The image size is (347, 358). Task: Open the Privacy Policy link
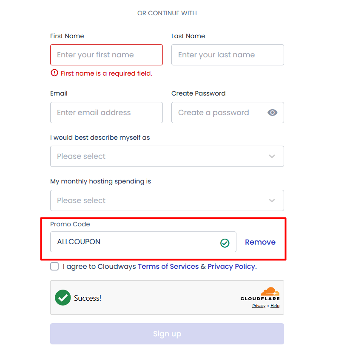(x=231, y=266)
